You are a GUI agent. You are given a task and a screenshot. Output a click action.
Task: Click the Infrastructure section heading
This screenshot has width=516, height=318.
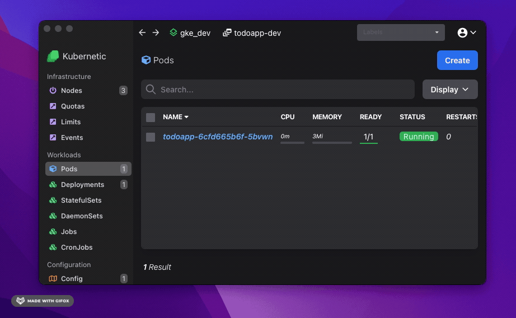69,76
